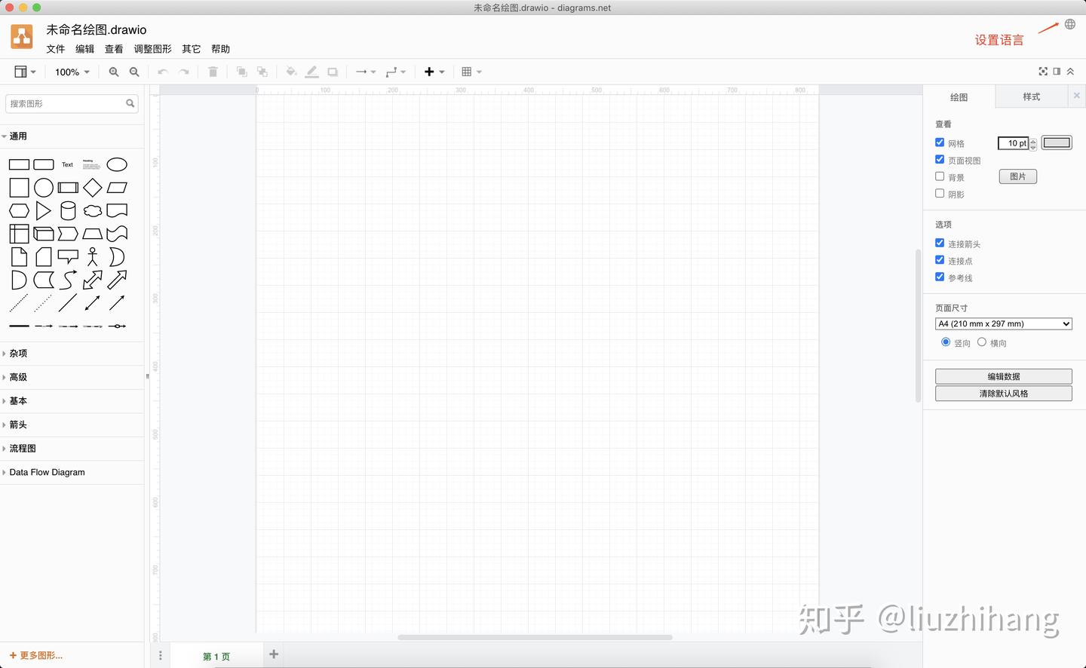Viewport: 1086px width, 668px height.
Task: Enable the 背景 background checkbox
Action: coord(940,176)
